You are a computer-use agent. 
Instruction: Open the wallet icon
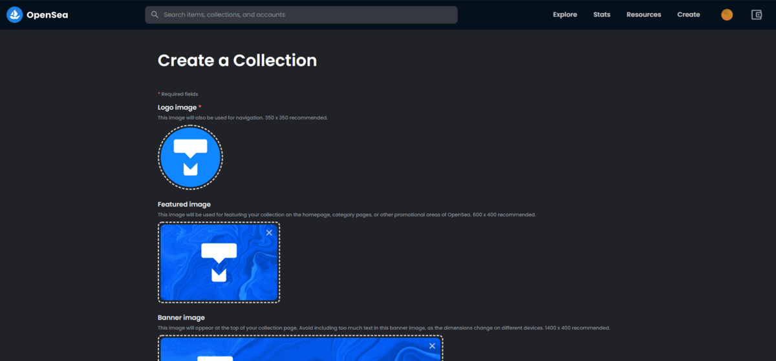click(x=757, y=15)
